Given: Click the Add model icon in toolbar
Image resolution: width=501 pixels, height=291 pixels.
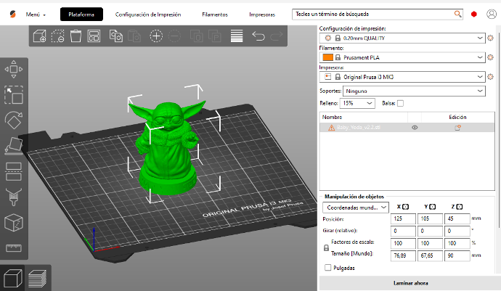Looking at the screenshot, I should pyautogui.click(x=41, y=36).
